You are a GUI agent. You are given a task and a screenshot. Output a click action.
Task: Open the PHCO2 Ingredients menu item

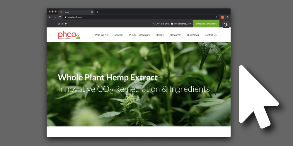point(139,35)
